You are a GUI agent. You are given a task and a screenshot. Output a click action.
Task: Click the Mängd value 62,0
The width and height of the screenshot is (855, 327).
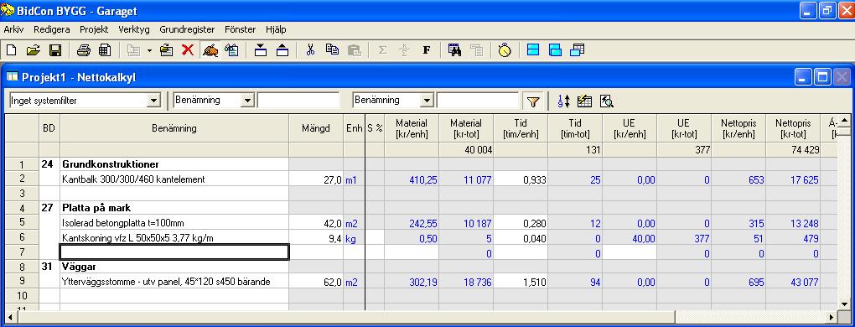point(316,282)
